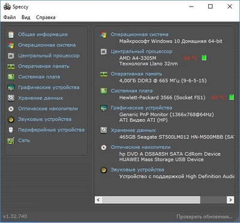
Task: Open the Справка menu
Action: coord(46,17)
